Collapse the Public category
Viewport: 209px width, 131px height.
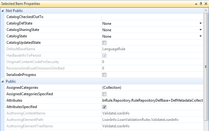[3, 81]
